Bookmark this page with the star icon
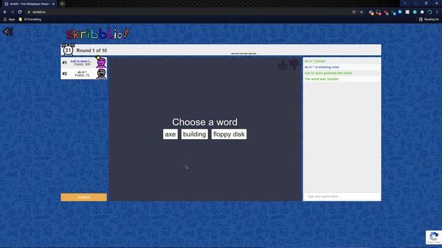442x248 pixels. point(361,12)
